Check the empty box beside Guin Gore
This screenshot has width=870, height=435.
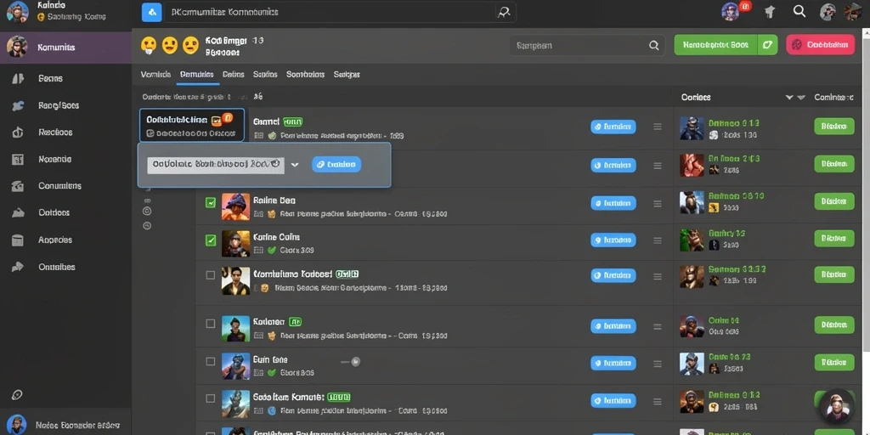(x=211, y=361)
